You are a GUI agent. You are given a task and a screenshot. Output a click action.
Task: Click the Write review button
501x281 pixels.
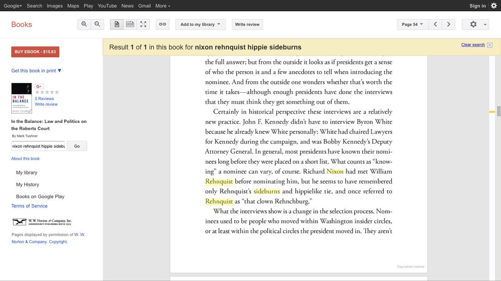click(x=247, y=25)
